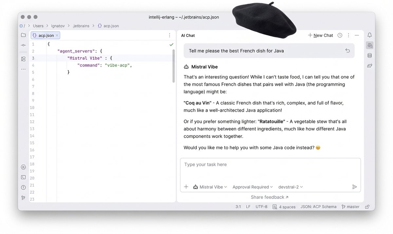The height and width of the screenshot is (234, 393).
Task: Show more tool windows ellipsis in left sidebar
Action: 23,69
